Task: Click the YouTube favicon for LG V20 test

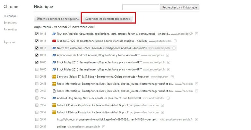Action: (54, 41)
